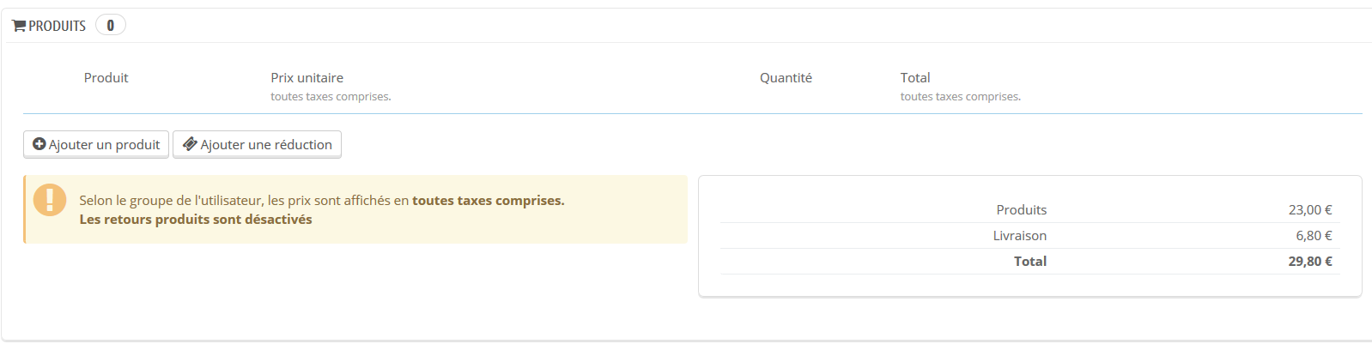The image size is (1372, 344).
Task: Click the Total column header in table
Action: tap(915, 77)
